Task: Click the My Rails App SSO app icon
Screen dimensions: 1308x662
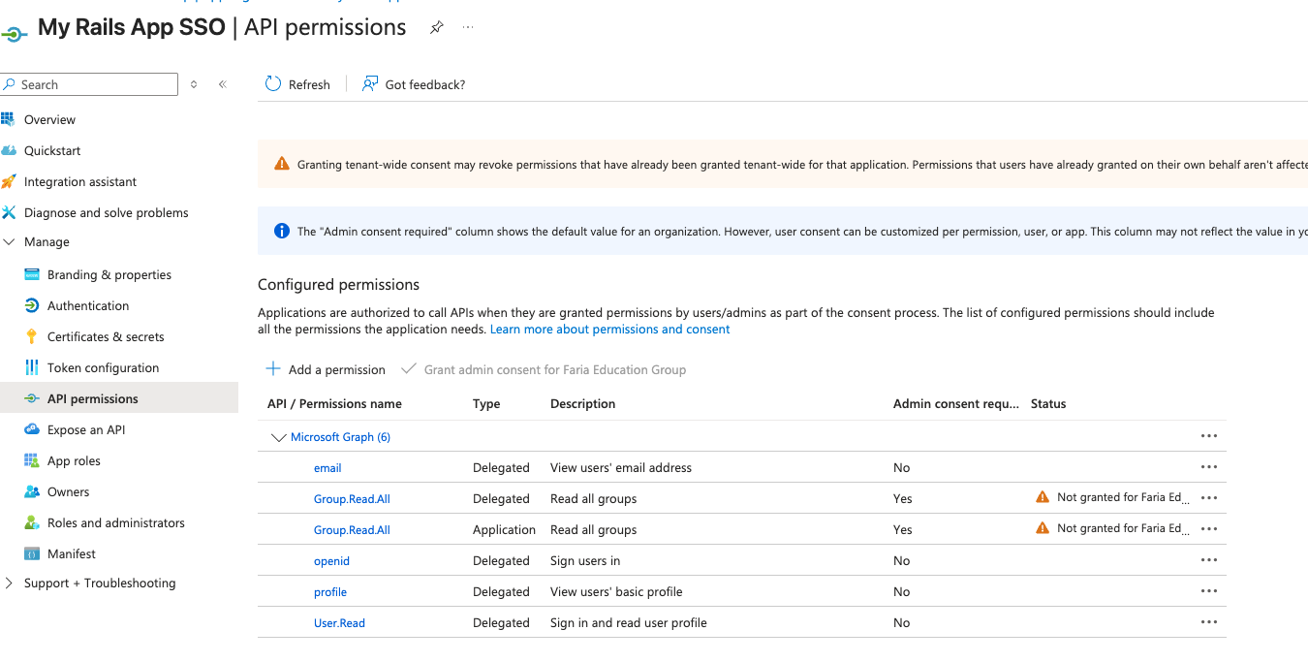Action: click(14, 33)
